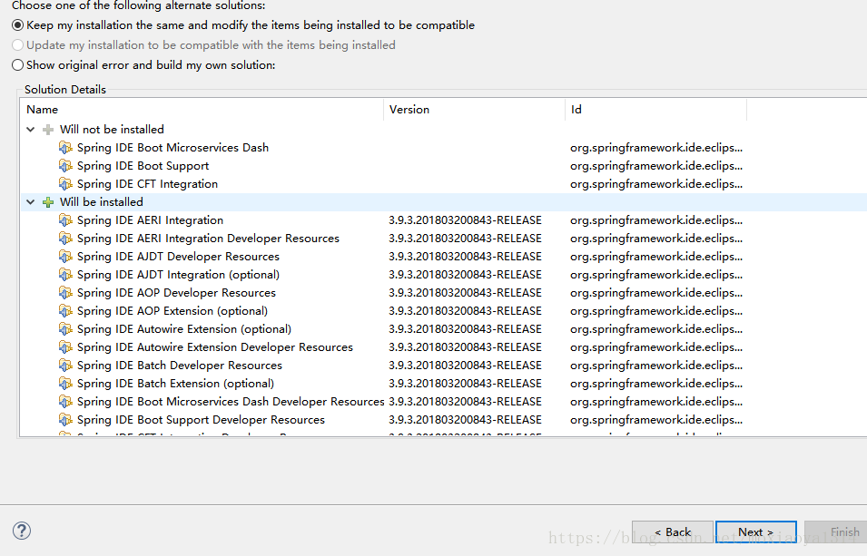
Task: Click the feature icon for Spring IDE CFT Integration
Action: click(x=65, y=184)
